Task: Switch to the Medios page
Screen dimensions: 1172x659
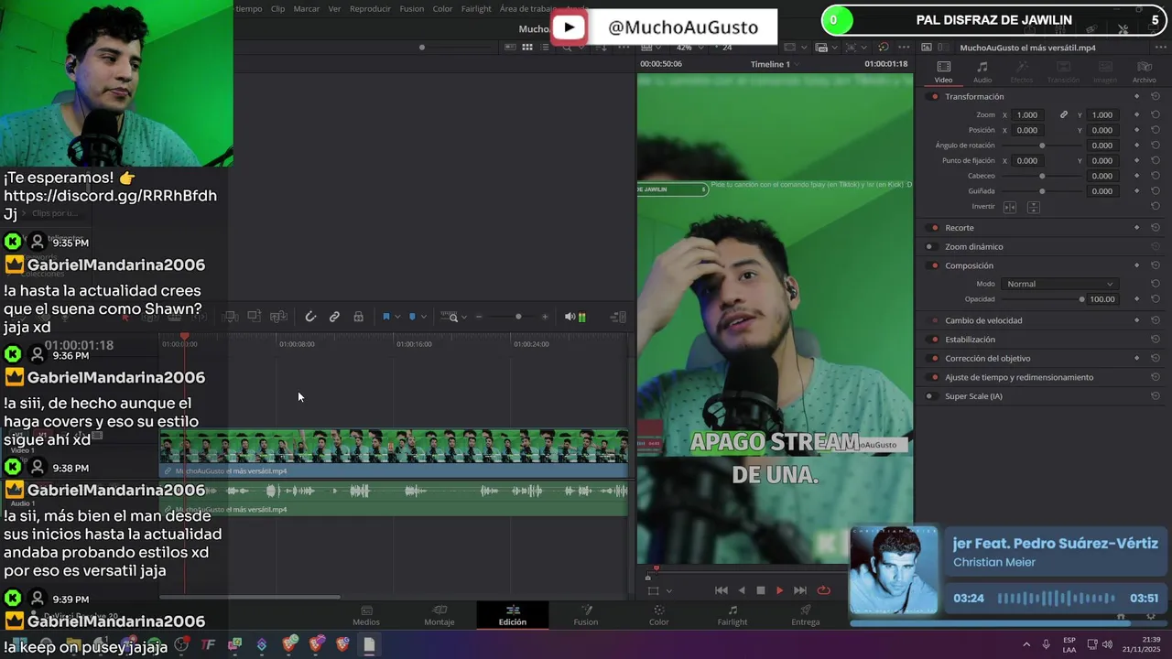Action: pos(366,615)
